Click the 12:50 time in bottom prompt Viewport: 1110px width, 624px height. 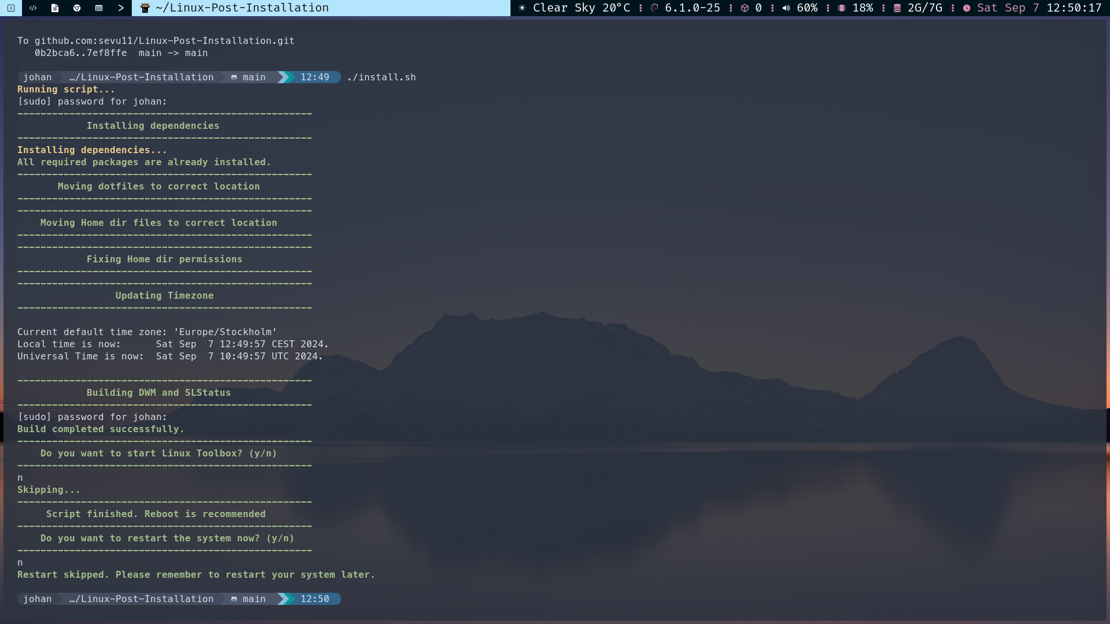[x=315, y=599]
